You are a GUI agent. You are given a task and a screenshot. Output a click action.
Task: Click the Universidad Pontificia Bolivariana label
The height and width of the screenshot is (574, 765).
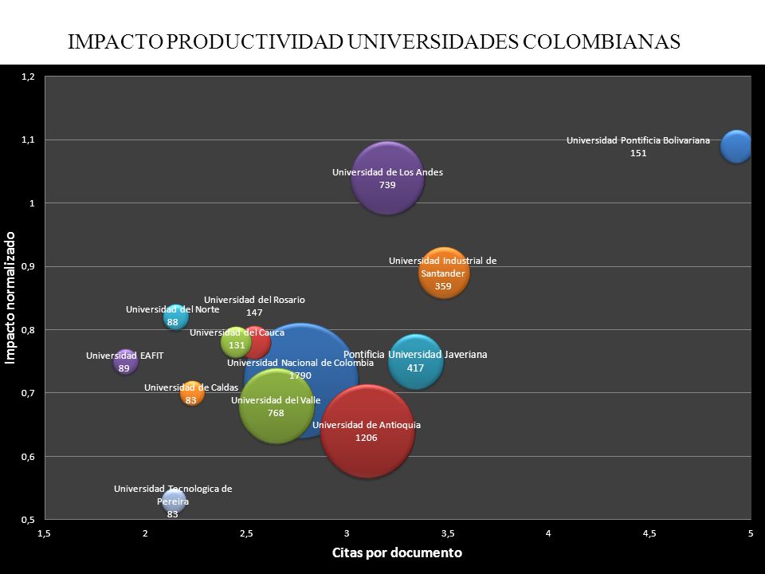(x=638, y=140)
